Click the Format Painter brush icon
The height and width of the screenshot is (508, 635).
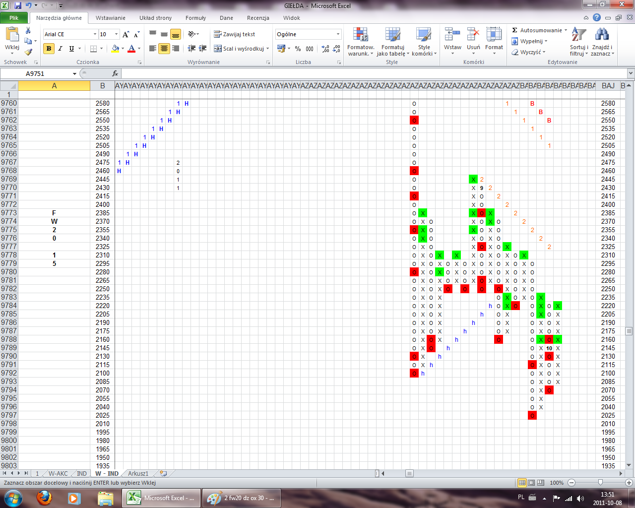coord(28,52)
